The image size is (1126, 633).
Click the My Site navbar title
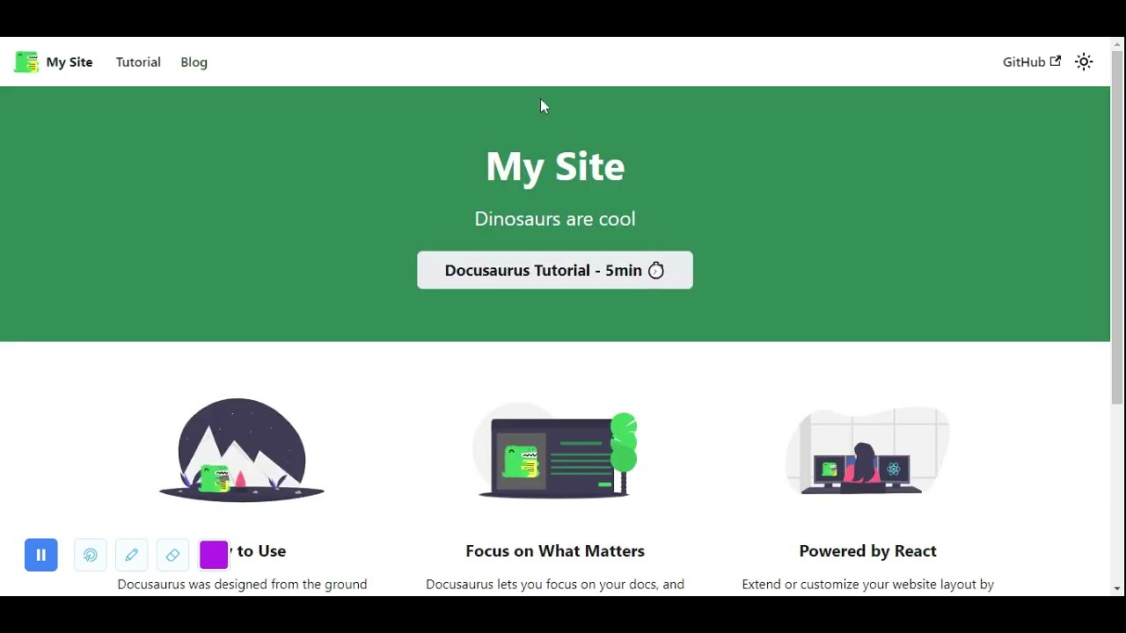(69, 62)
